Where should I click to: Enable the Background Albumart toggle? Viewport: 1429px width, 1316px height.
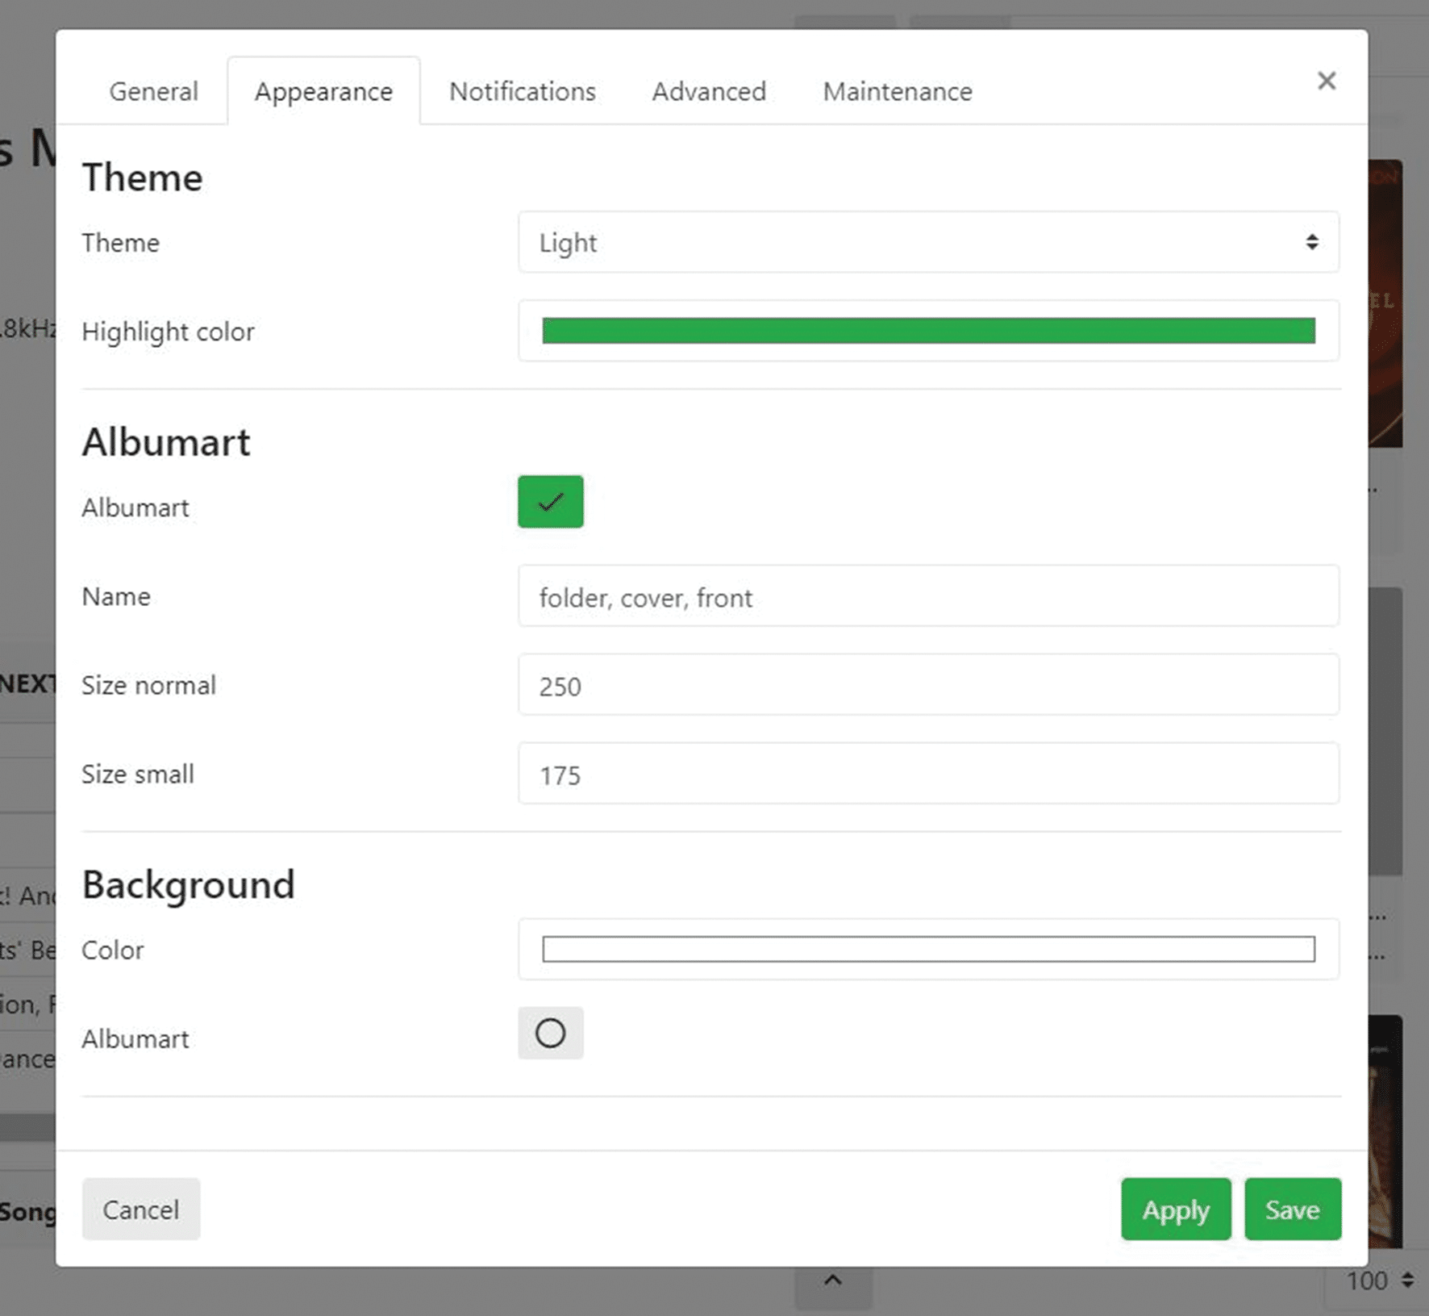550,1033
